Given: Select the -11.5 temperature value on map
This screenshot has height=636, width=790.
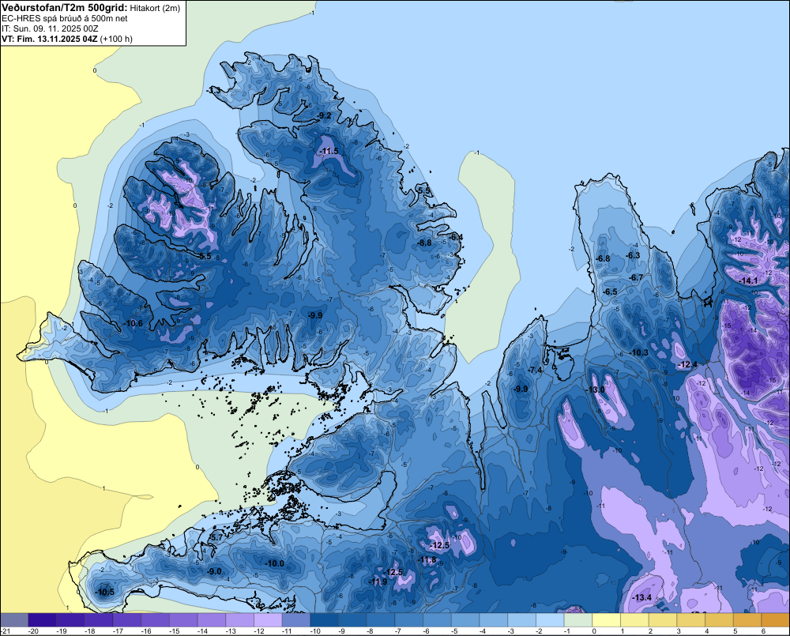Looking at the screenshot, I should click(x=329, y=151).
